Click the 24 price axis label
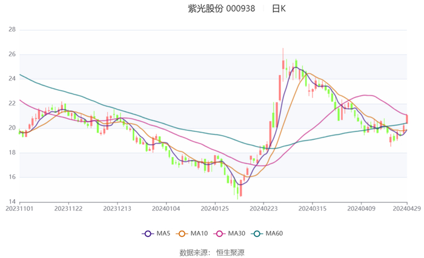 12,79
